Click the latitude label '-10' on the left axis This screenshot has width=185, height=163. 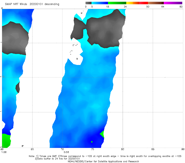2,77
